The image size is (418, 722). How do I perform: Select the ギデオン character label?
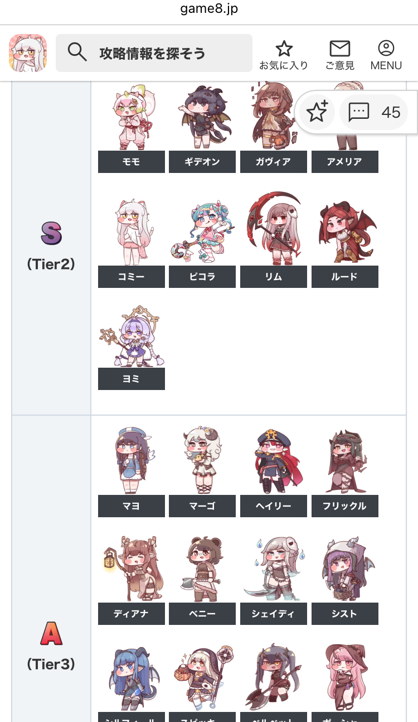coord(202,162)
